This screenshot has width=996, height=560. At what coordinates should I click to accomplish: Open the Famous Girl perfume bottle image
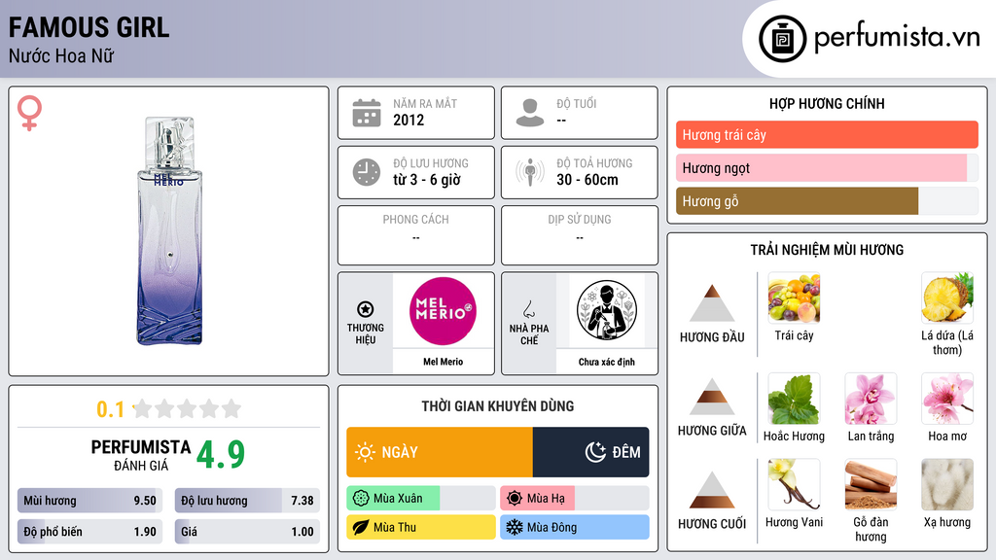pos(169,231)
